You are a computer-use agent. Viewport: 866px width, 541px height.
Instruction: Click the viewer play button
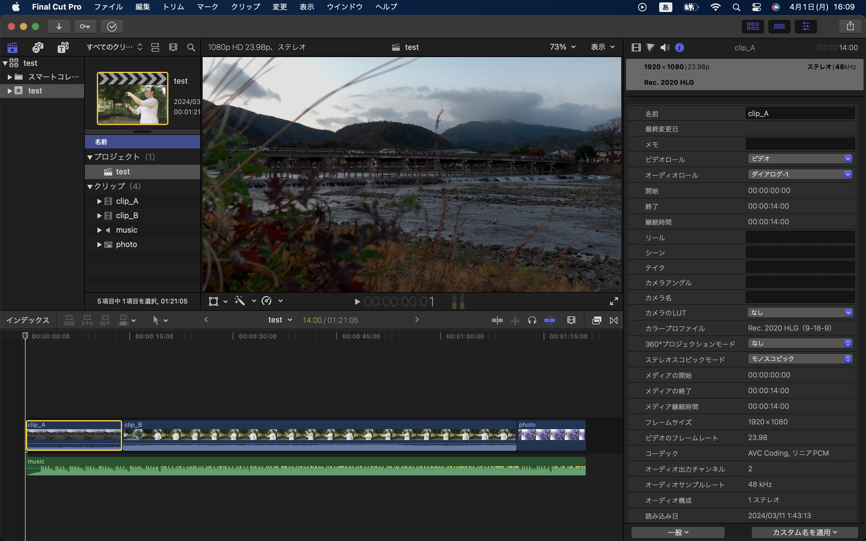tap(357, 302)
